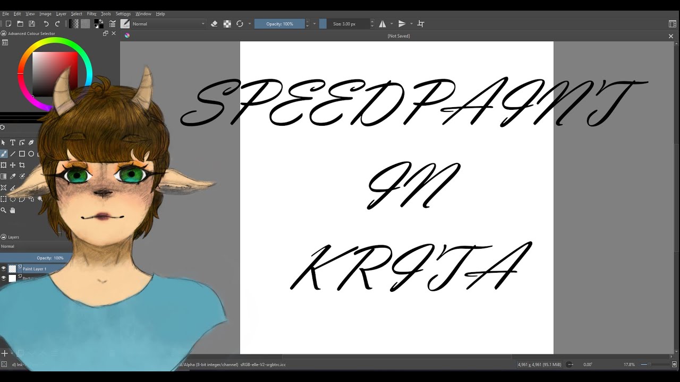This screenshot has width=680, height=382.
Task: Select the Elliptical Selection tool
Action: click(13, 199)
